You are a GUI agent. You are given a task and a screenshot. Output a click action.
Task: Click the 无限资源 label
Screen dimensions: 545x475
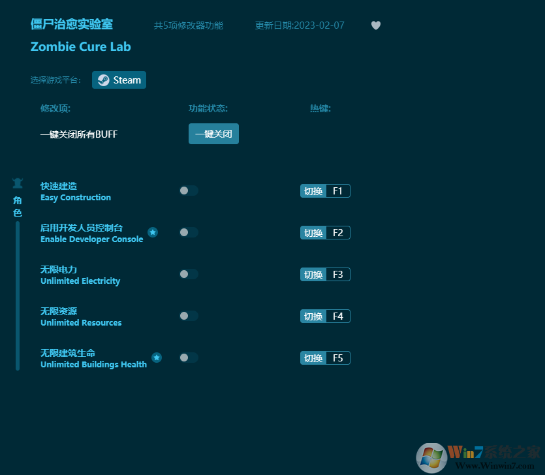(59, 311)
